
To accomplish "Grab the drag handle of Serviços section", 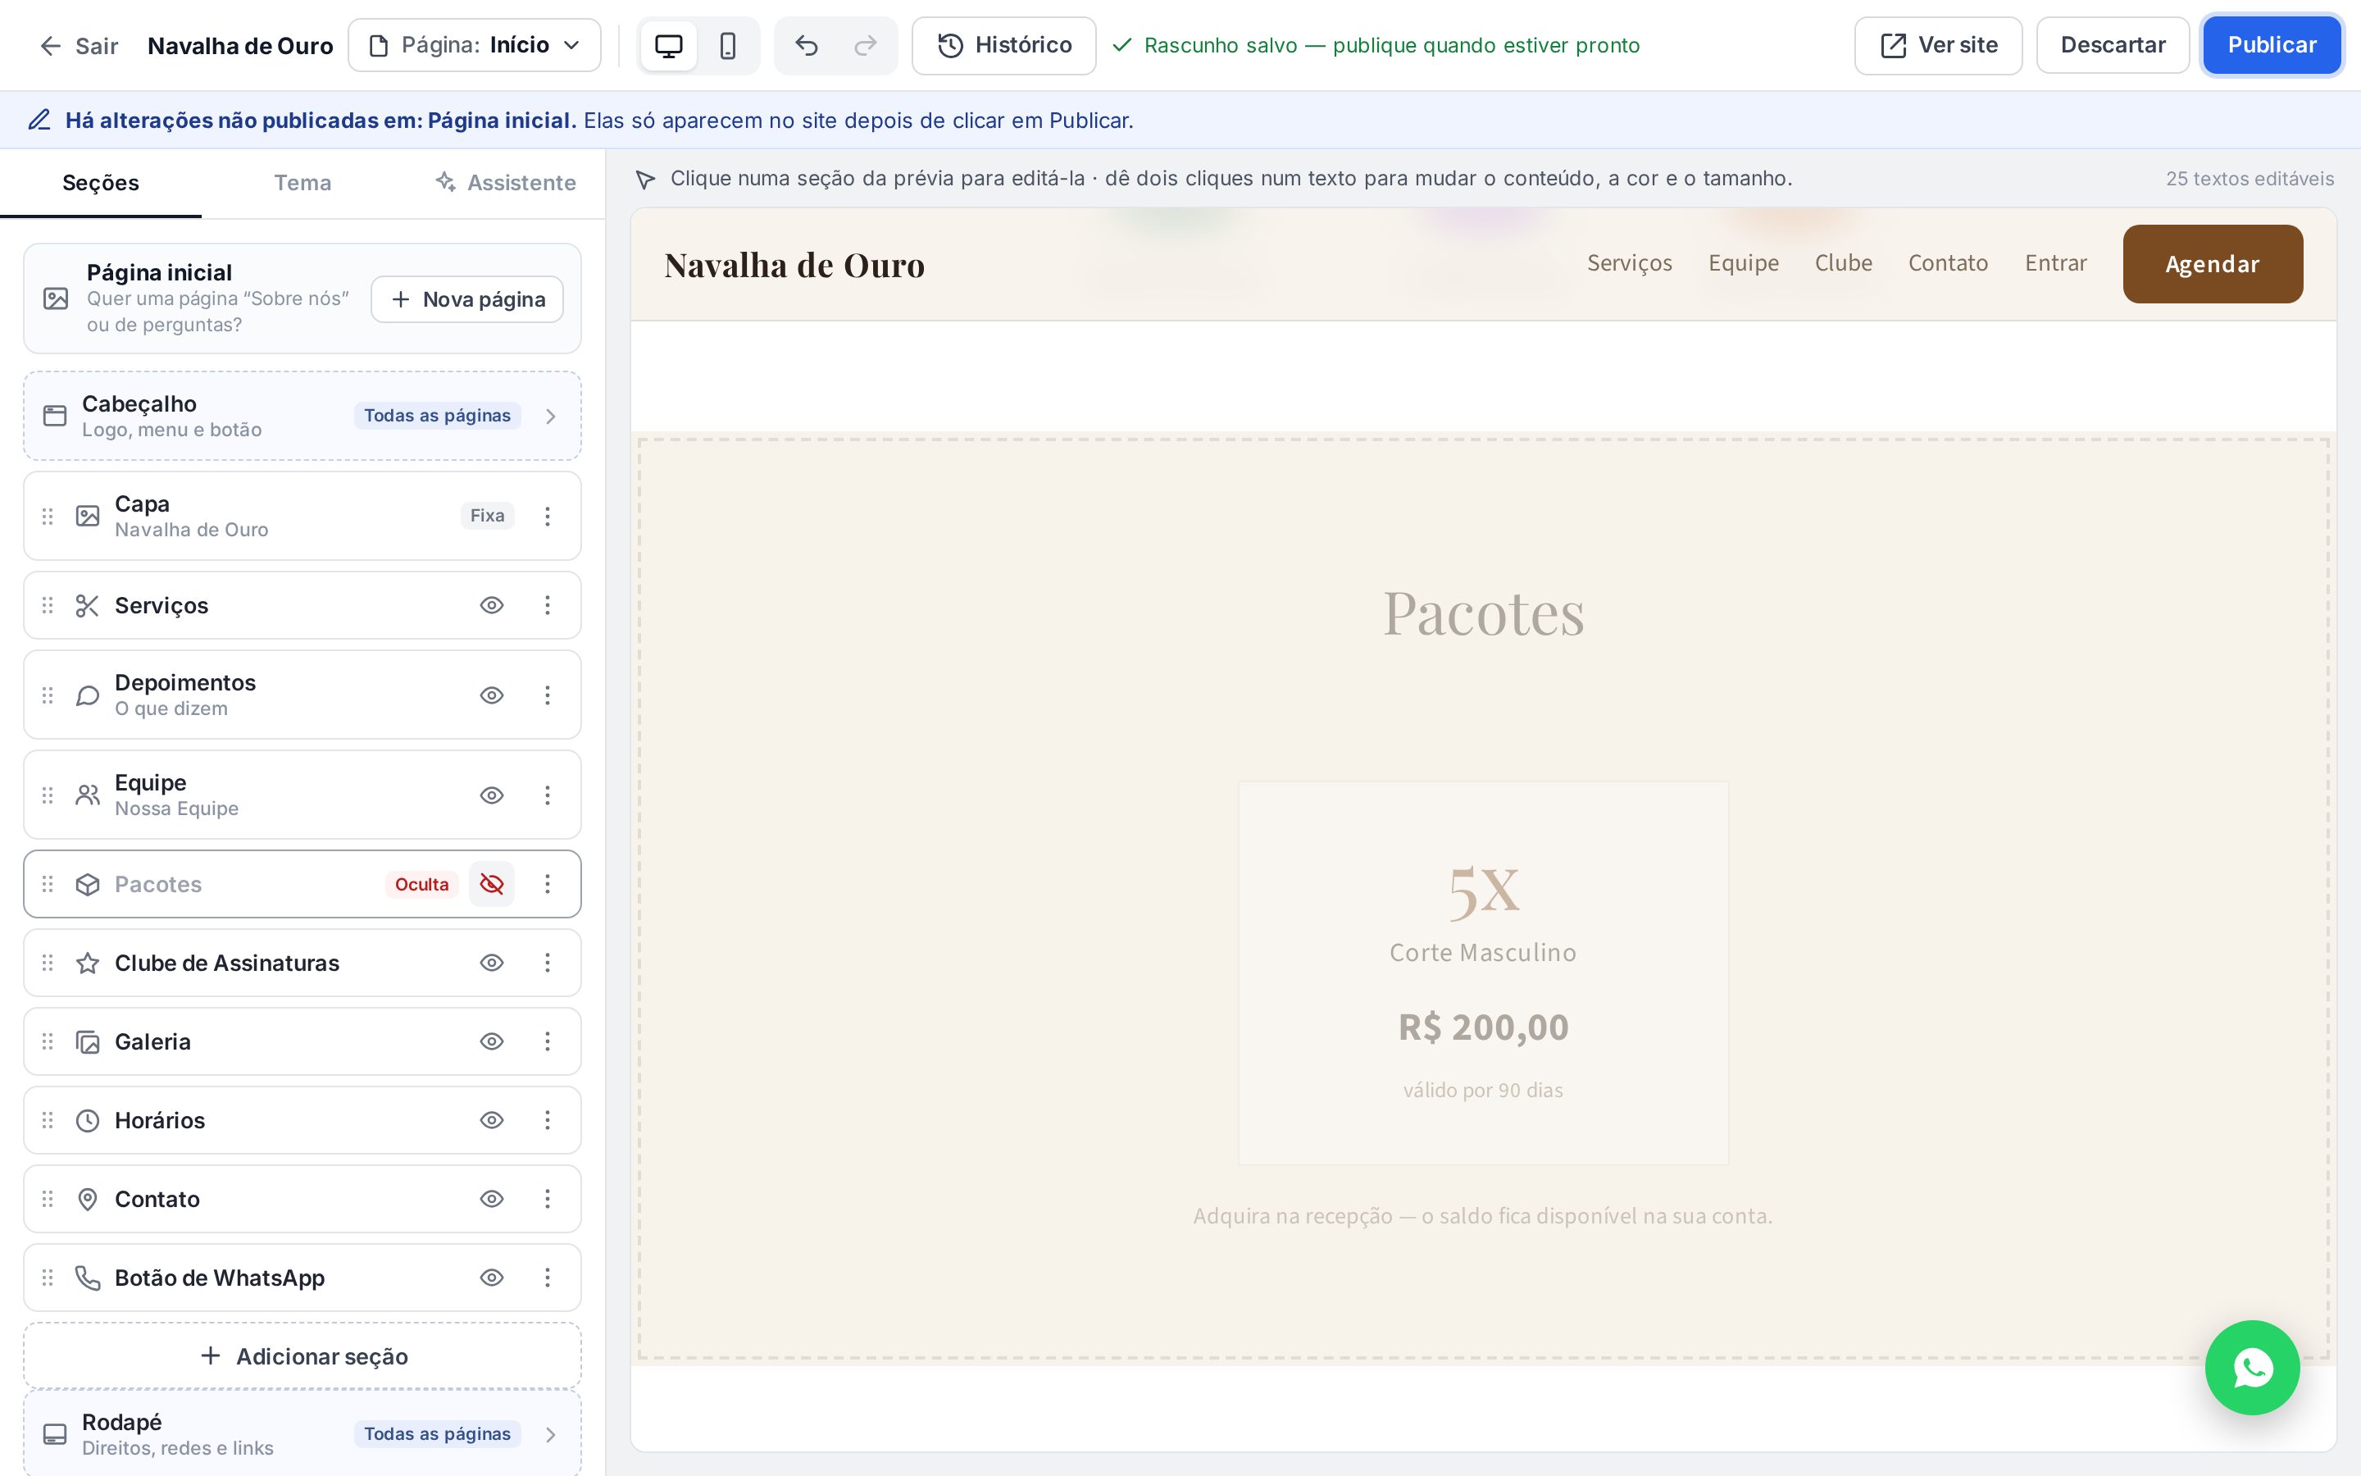I will click(47, 605).
